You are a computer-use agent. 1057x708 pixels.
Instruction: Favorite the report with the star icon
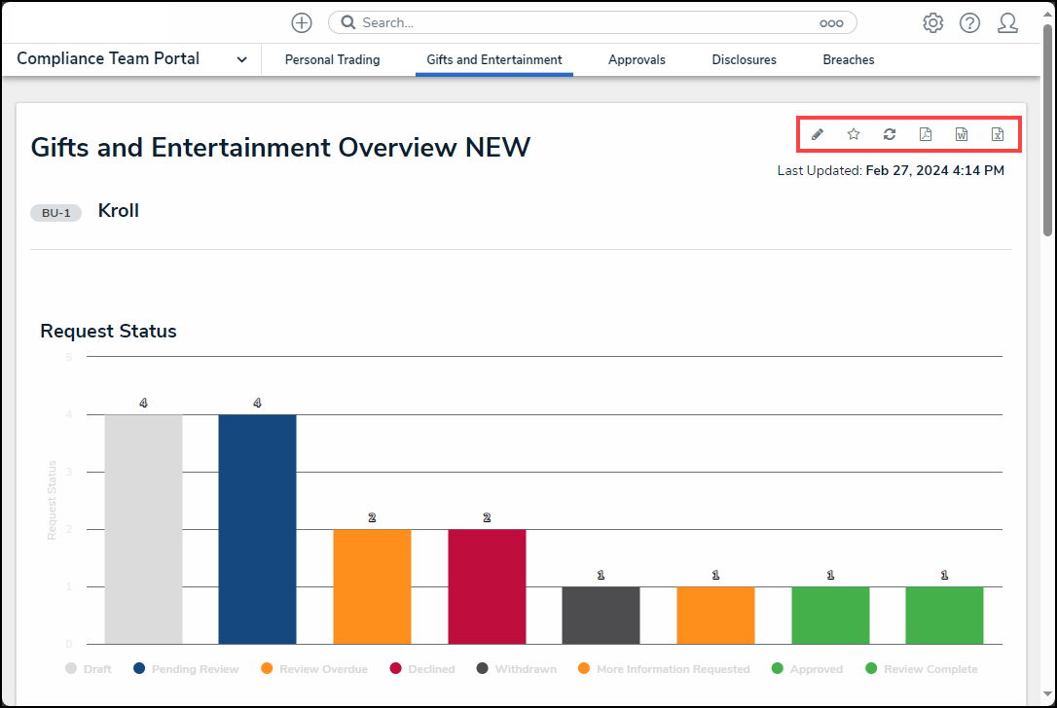tap(854, 134)
